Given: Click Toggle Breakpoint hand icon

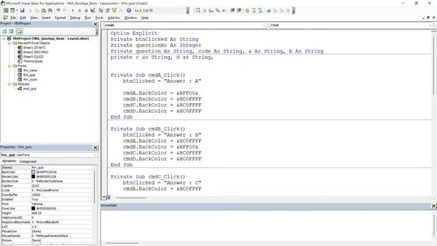Looking at the screenshot, I should coord(247,10).
